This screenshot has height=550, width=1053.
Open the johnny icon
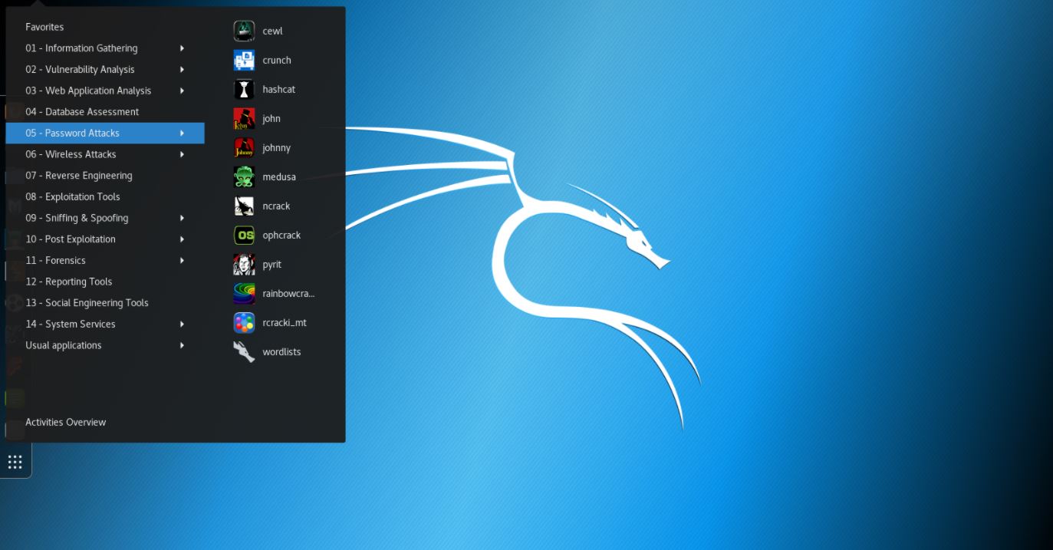[244, 148]
